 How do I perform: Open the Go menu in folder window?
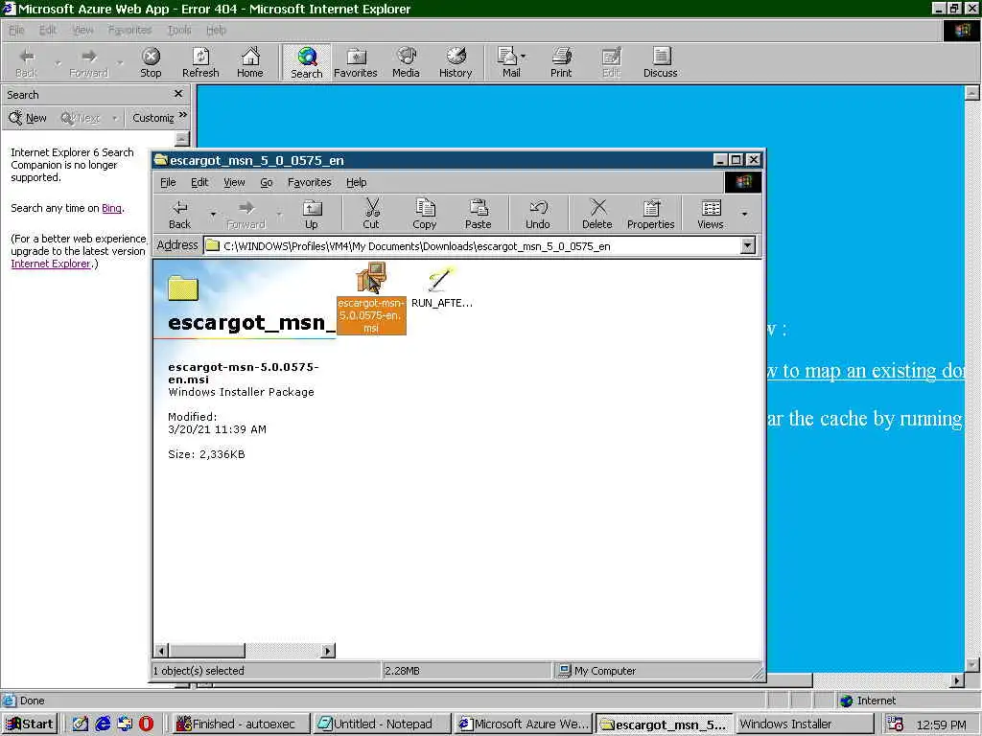click(x=267, y=182)
